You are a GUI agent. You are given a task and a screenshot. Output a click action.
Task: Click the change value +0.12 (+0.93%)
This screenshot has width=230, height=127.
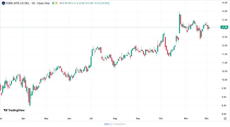point(102,3)
